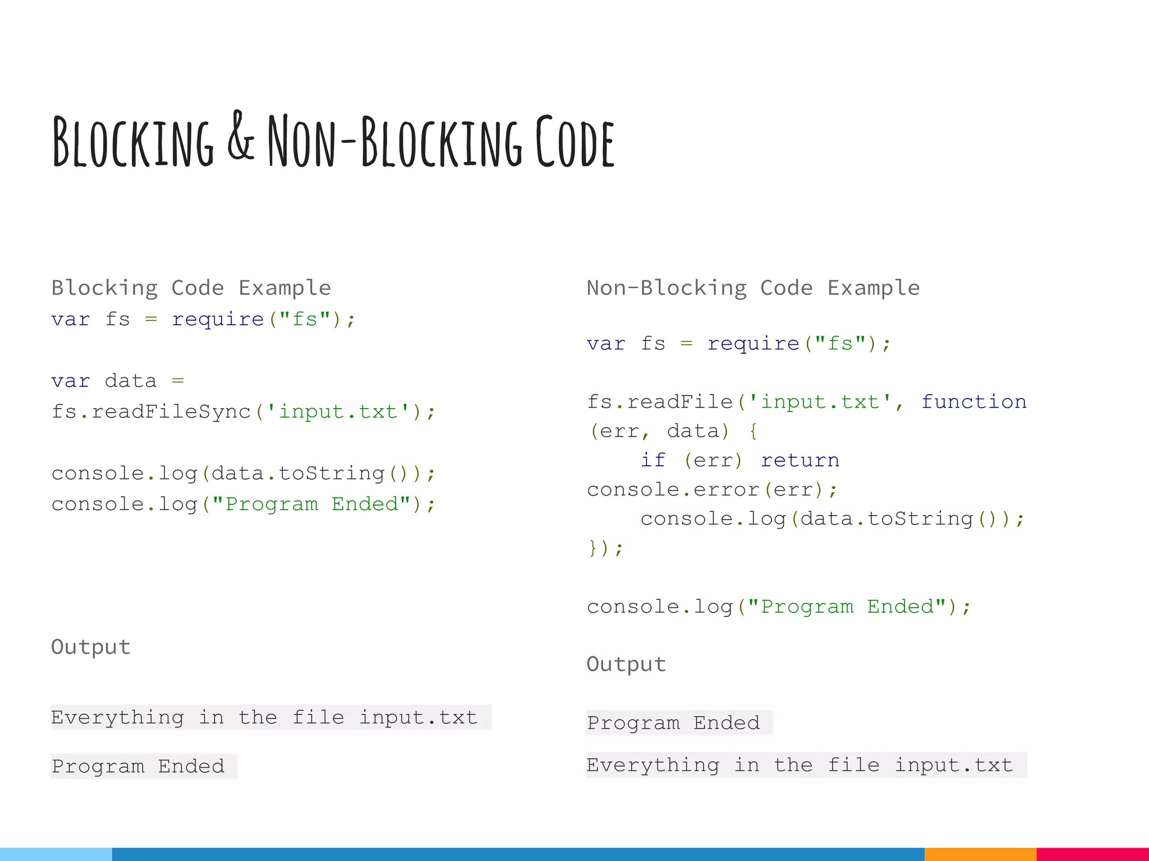Click the 'if (err) return' line
Screen dimensions: 1149x861
740,460
